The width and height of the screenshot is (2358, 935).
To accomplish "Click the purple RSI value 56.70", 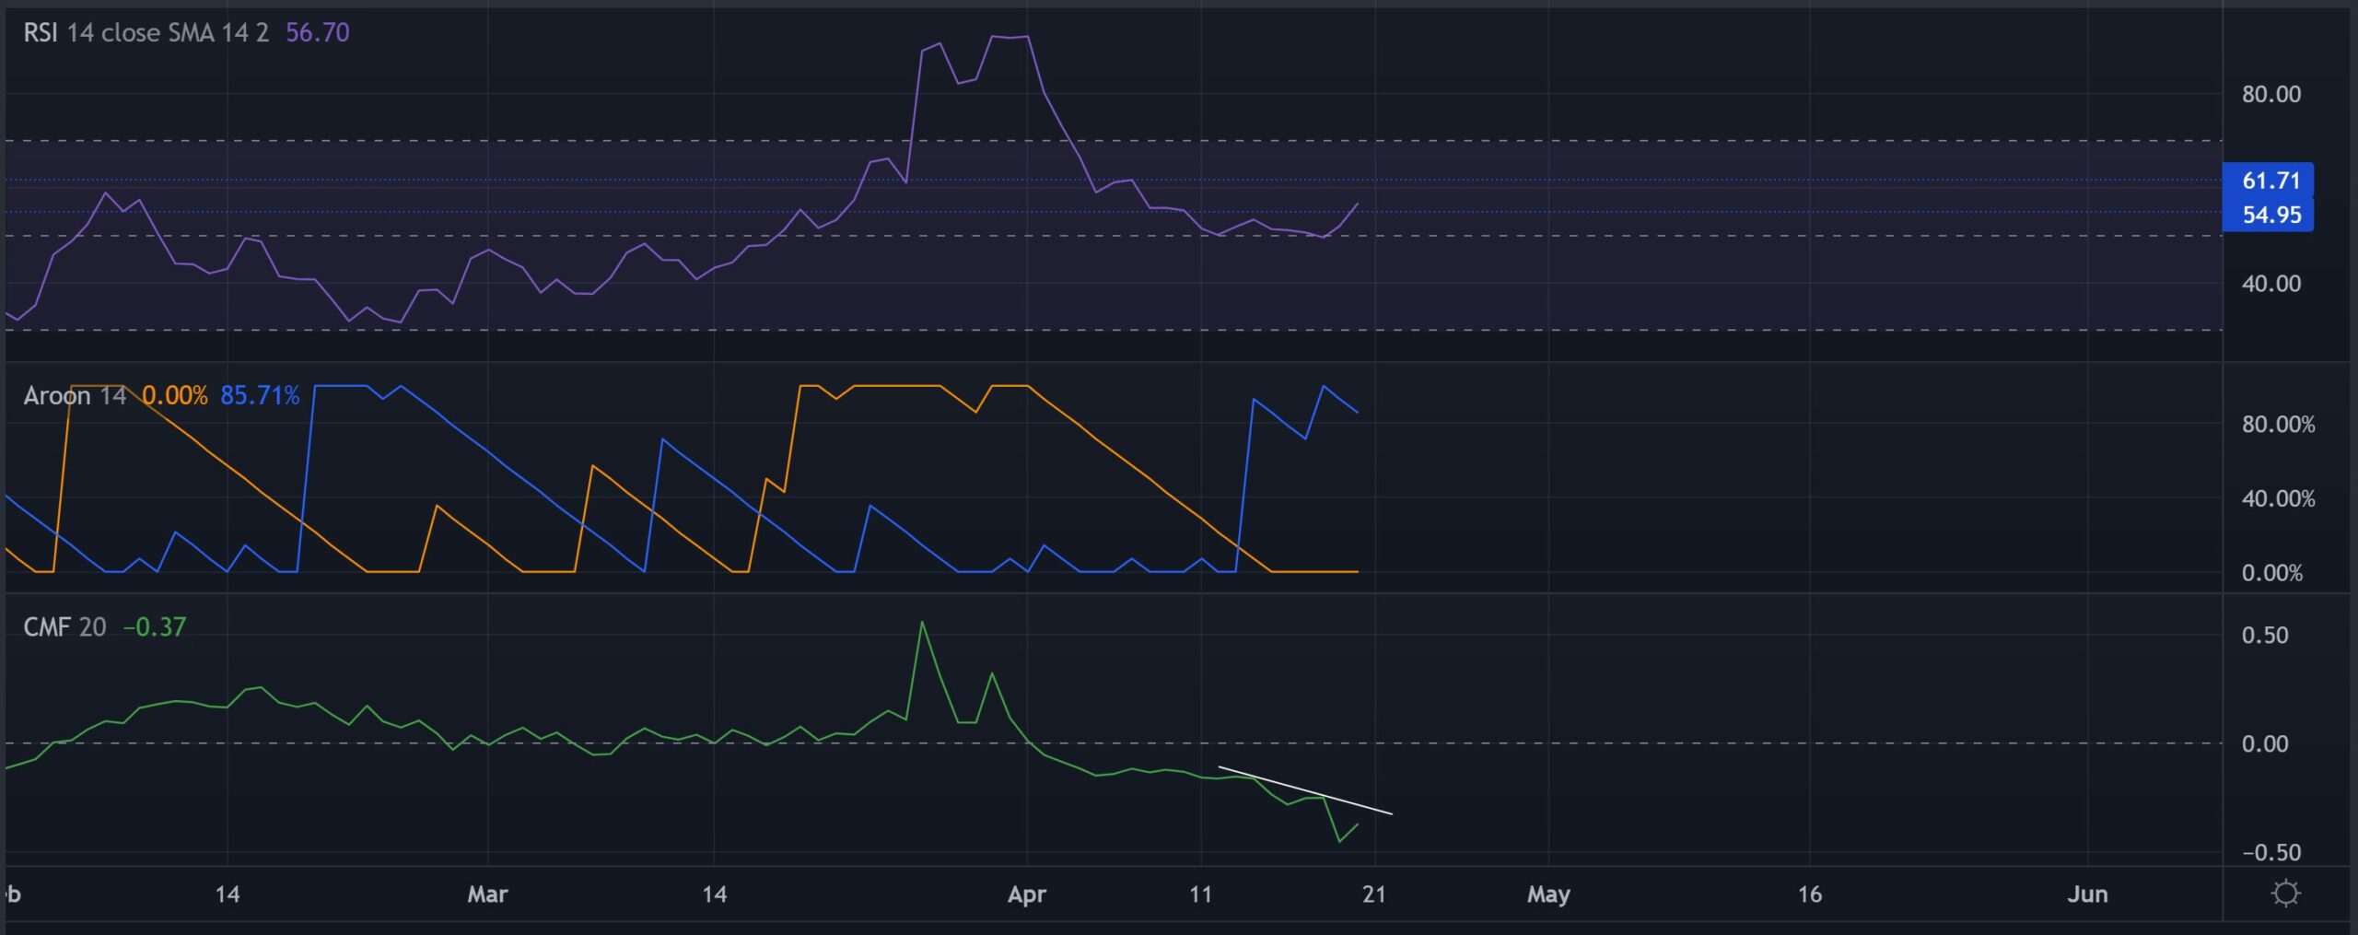I will point(318,33).
